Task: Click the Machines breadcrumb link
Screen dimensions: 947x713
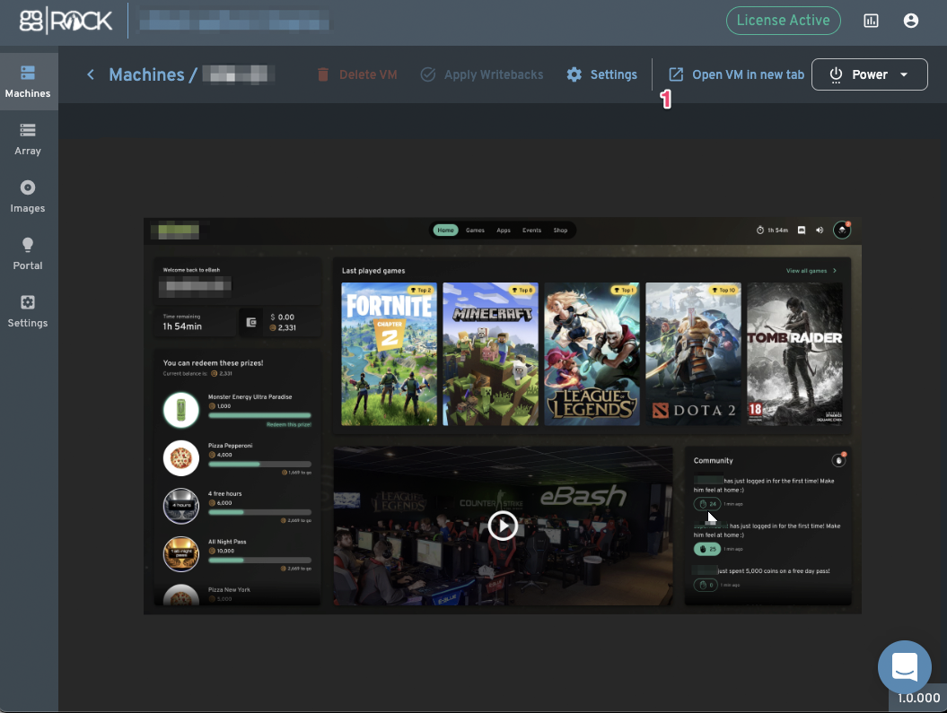Action: click(146, 74)
